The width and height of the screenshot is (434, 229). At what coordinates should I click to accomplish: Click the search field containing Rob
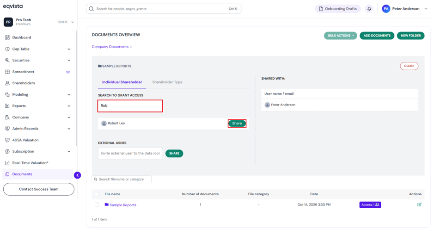pos(130,106)
